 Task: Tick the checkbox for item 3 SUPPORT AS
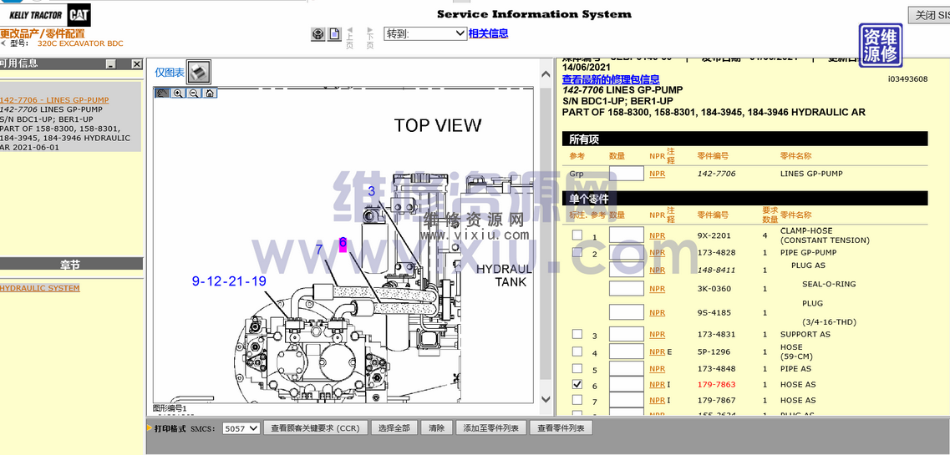(x=577, y=335)
